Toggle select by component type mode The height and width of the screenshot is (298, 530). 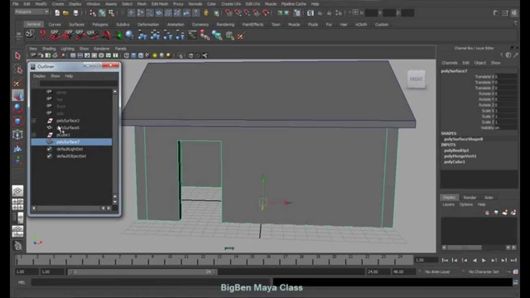pyautogui.click(x=111, y=13)
